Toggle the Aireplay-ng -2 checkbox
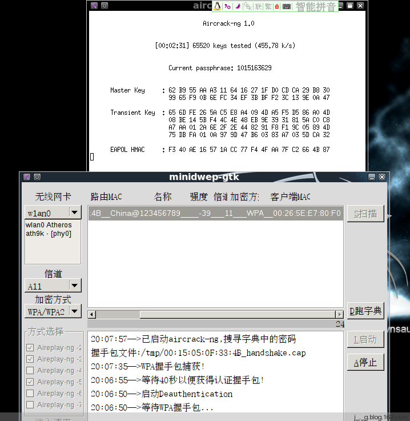Screen dimensions: 410x421 tap(30, 347)
